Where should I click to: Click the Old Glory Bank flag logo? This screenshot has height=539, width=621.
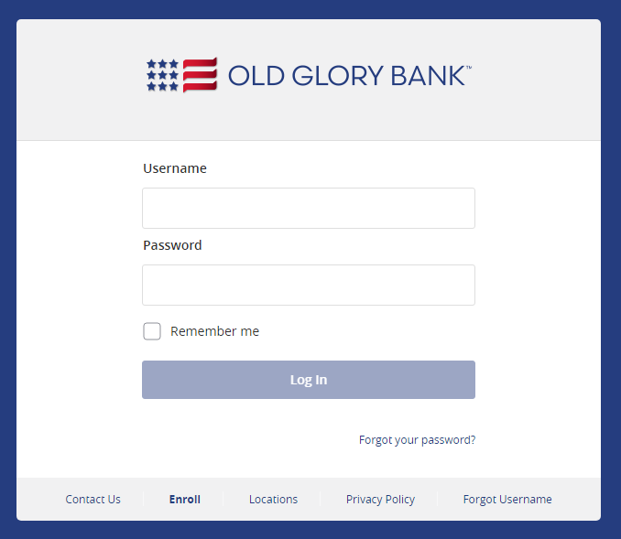pos(181,75)
